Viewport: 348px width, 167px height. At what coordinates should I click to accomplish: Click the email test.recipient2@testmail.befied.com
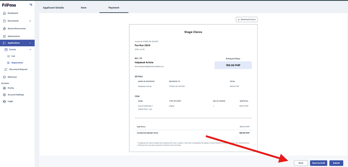[149, 67]
